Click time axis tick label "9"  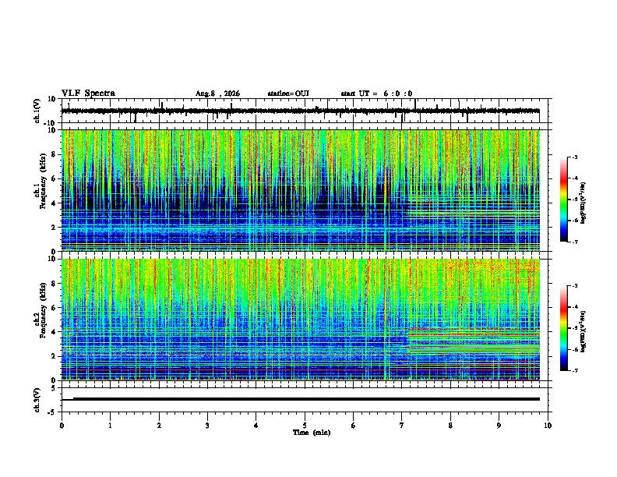[499, 425]
